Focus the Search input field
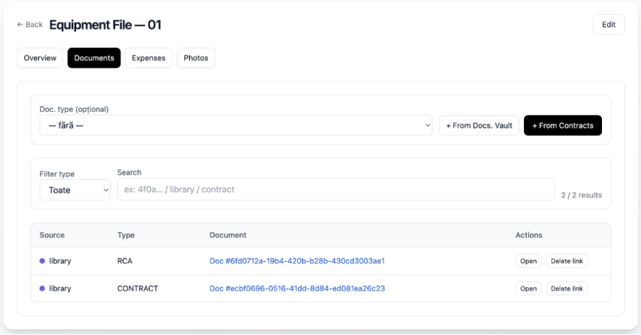Viewport: 641px width, 335px height. coord(336,189)
